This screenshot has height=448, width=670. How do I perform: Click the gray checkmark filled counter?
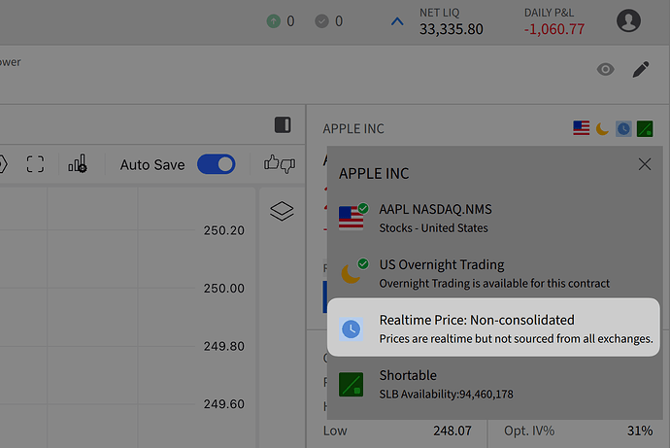(328, 21)
